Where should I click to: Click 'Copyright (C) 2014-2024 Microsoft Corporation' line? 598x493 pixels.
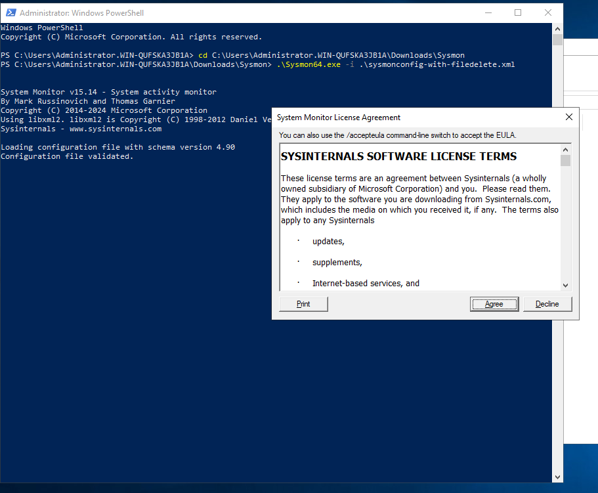click(104, 110)
